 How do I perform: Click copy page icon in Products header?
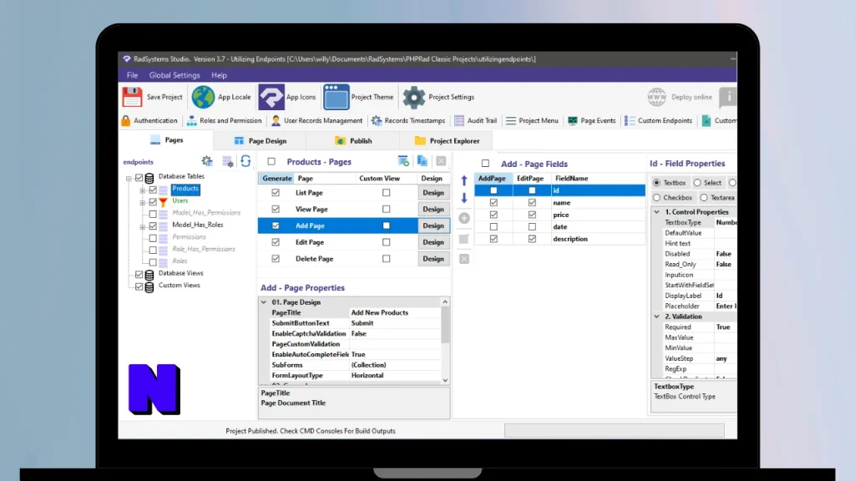pyautogui.click(x=422, y=161)
